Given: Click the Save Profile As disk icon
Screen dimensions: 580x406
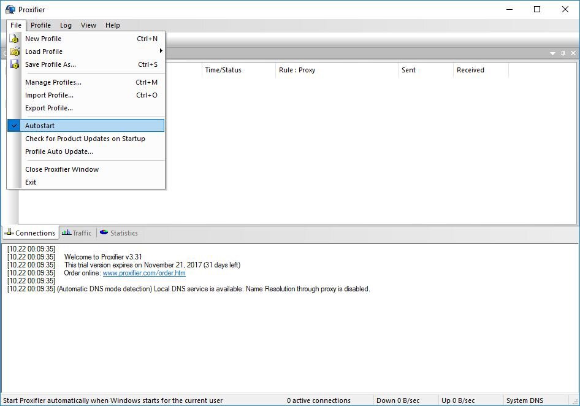Looking at the screenshot, I should (x=14, y=64).
